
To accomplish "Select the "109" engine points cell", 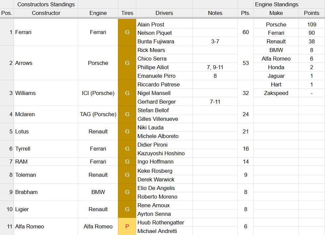I will click(311, 24).
